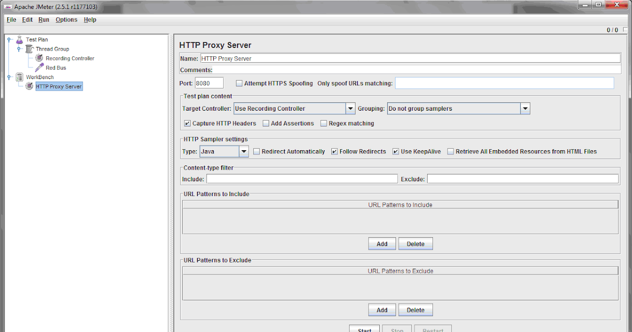This screenshot has height=332, width=632.
Task: Click the HTTP Proxy Server panel heading
Action: pyautogui.click(x=215, y=45)
